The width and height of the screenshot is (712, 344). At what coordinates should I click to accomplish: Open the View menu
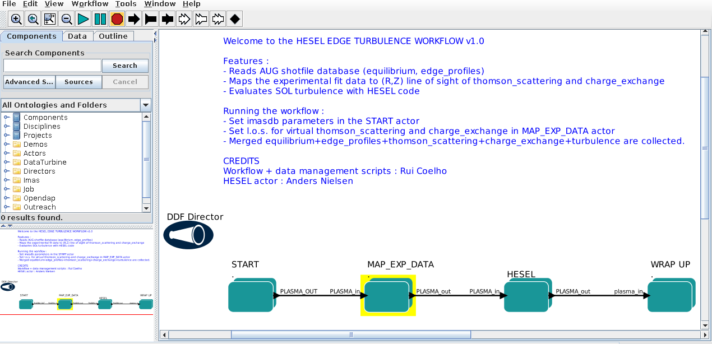[x=54, y=4]
